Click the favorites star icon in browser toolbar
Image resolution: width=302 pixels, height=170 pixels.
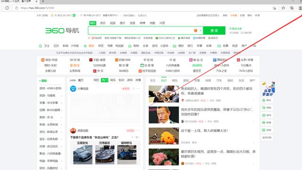click(x=283, y=8)
